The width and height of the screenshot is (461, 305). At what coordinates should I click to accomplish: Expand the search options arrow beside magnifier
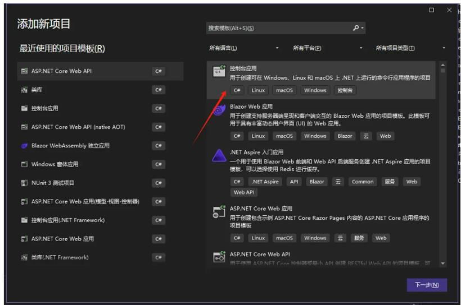click(363, 28)
